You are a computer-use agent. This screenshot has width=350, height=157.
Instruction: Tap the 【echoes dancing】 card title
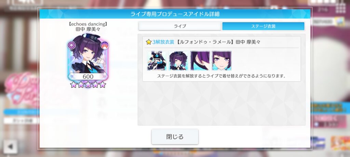(88, 24)
